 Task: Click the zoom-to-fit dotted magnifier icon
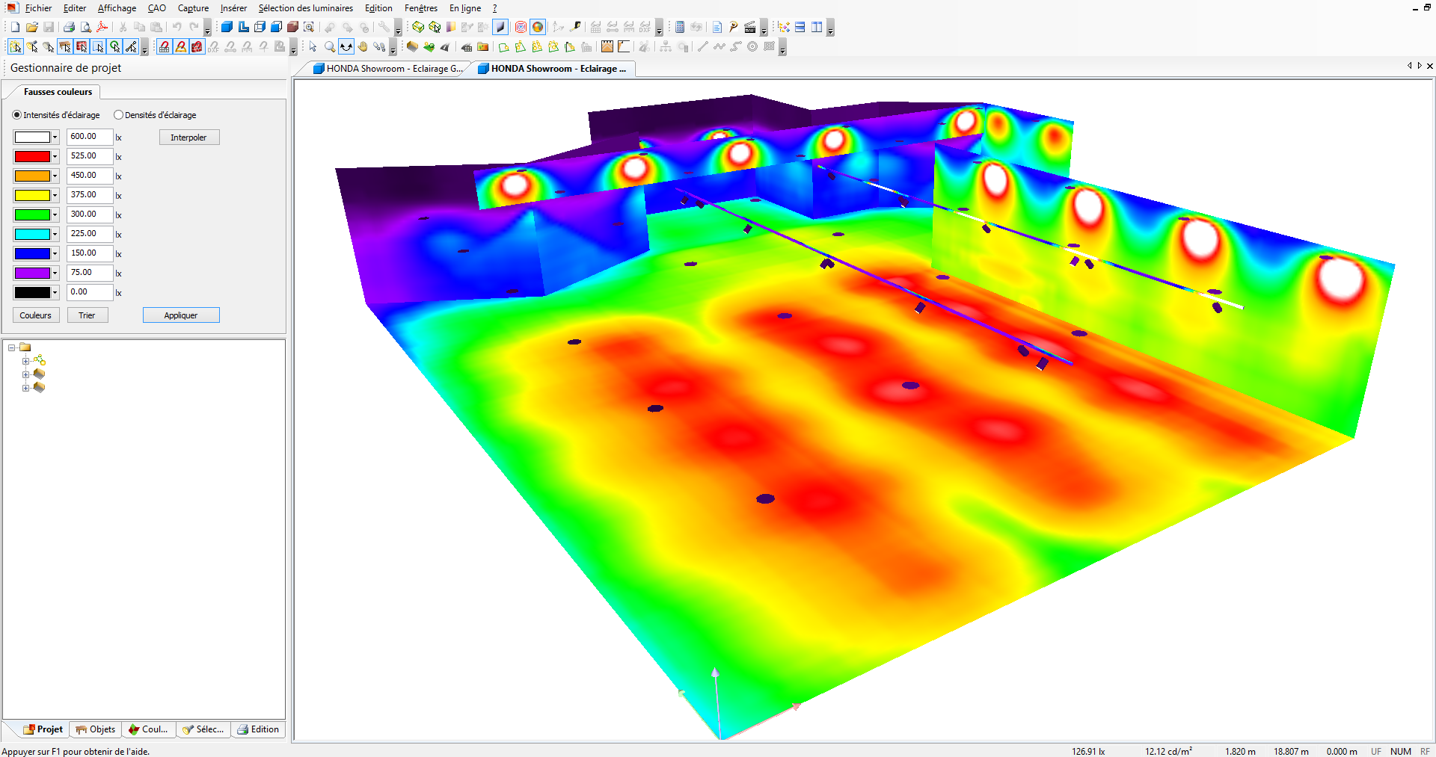tap(309, 27)
